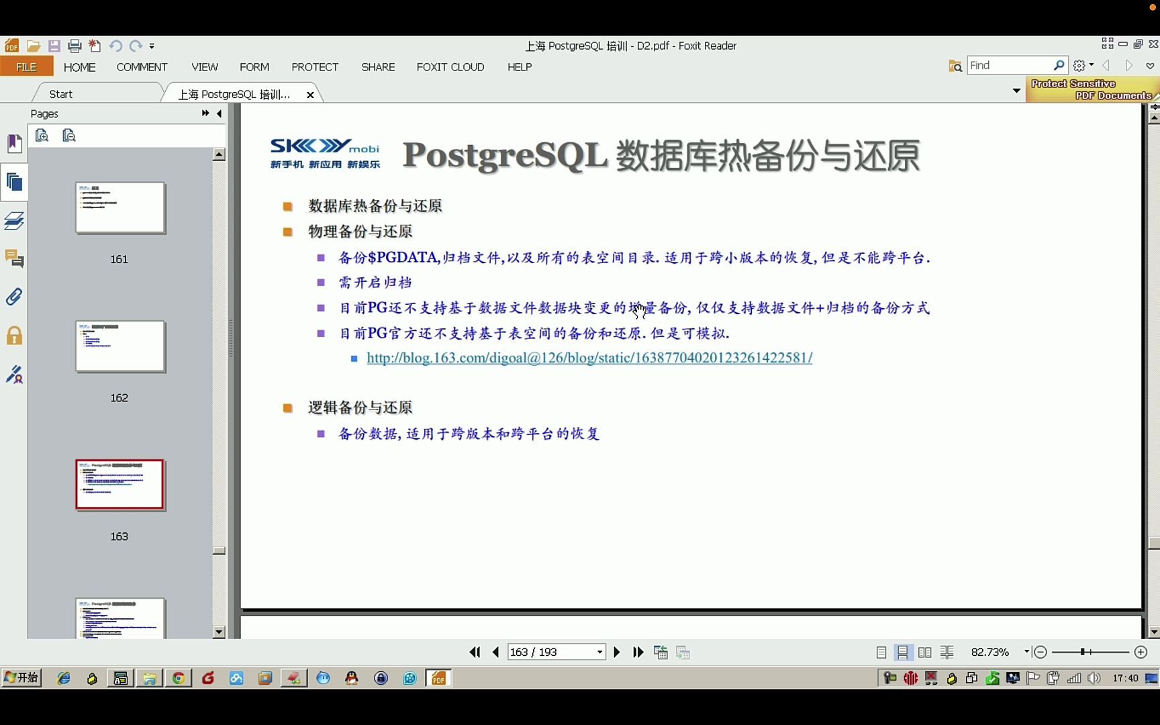Open the Comments panel
The height and width of the screenshot is (725, 1160).
tap(15, 258)
